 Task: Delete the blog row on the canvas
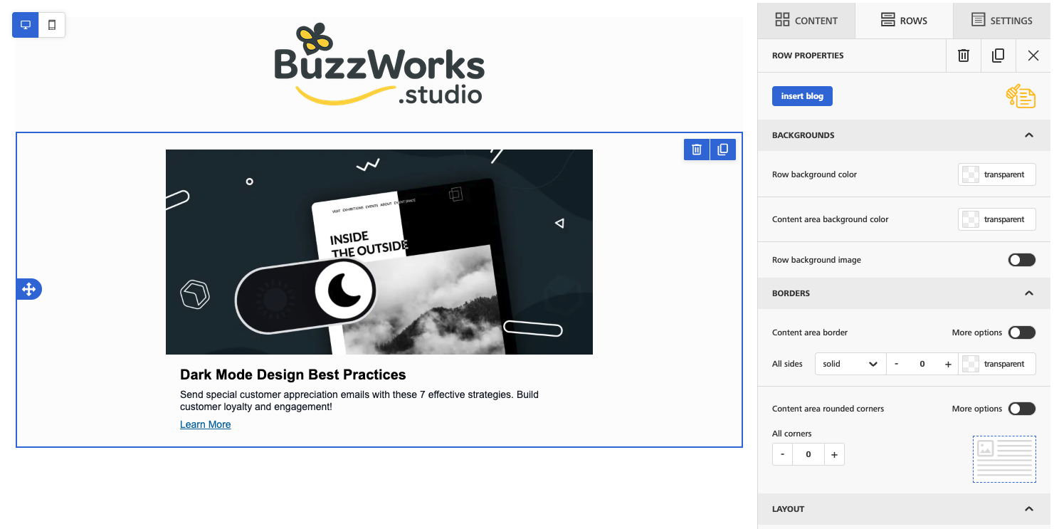click(696, 149)
